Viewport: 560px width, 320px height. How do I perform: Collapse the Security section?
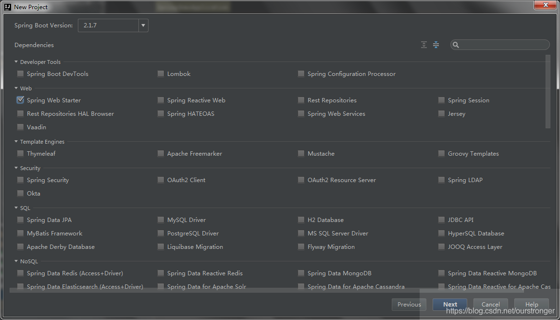tap(16, 168)
